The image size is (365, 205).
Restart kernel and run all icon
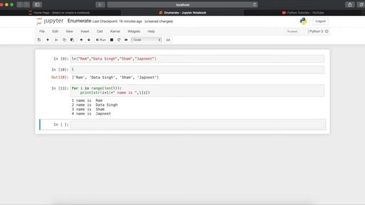click(x=126, y=40)
